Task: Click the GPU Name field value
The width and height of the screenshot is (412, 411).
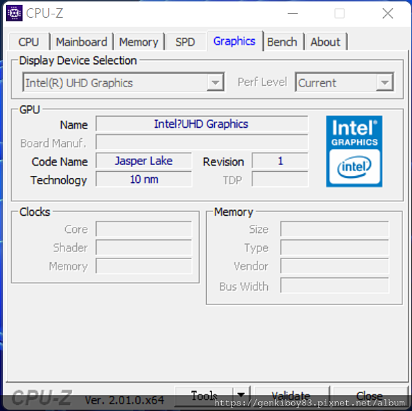Action: pos(202,124)
